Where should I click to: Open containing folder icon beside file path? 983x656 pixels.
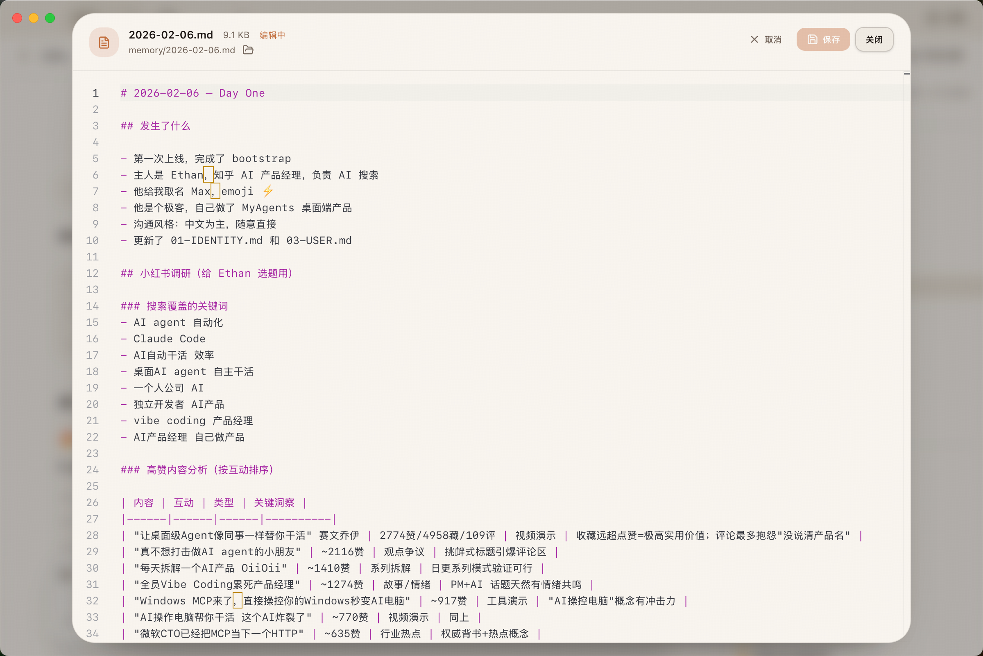pyautogui.click(x=248, y=50)
